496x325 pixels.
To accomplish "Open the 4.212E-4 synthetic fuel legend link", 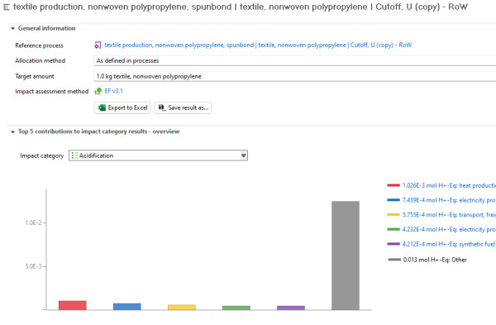I will [x=449, y=244].
